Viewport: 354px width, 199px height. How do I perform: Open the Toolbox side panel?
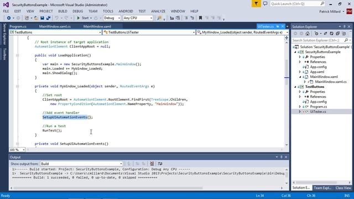(4, 54)
